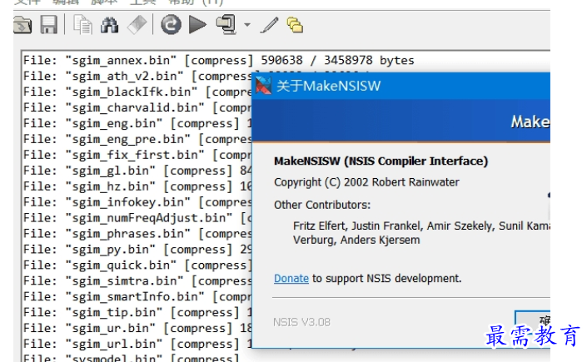Click "Copyright (C) 2002 Robert Rainwater" text
Viewport: 587px width, 362px height.
click(x=366, y=182)
